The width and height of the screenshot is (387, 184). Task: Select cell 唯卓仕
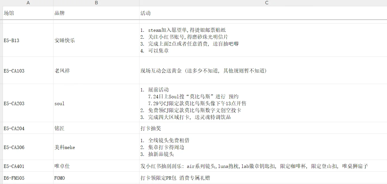96,166
